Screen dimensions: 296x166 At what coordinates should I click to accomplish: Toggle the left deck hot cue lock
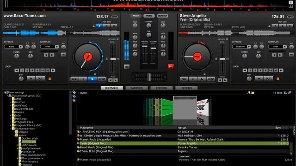tap(93, 26)
